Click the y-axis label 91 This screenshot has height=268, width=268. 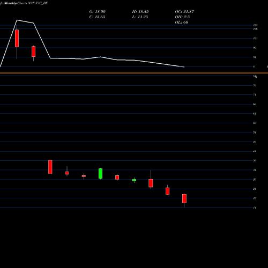[x=255, y=57]
